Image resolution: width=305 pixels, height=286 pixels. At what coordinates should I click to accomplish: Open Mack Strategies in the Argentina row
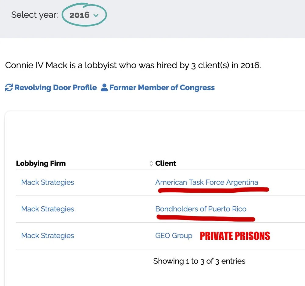coord(48,182)
